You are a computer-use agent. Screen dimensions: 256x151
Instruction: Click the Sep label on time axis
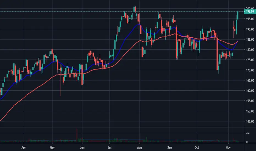[x=170, y=147]
